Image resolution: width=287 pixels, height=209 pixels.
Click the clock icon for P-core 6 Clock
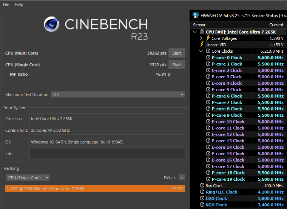coord(208,96)
